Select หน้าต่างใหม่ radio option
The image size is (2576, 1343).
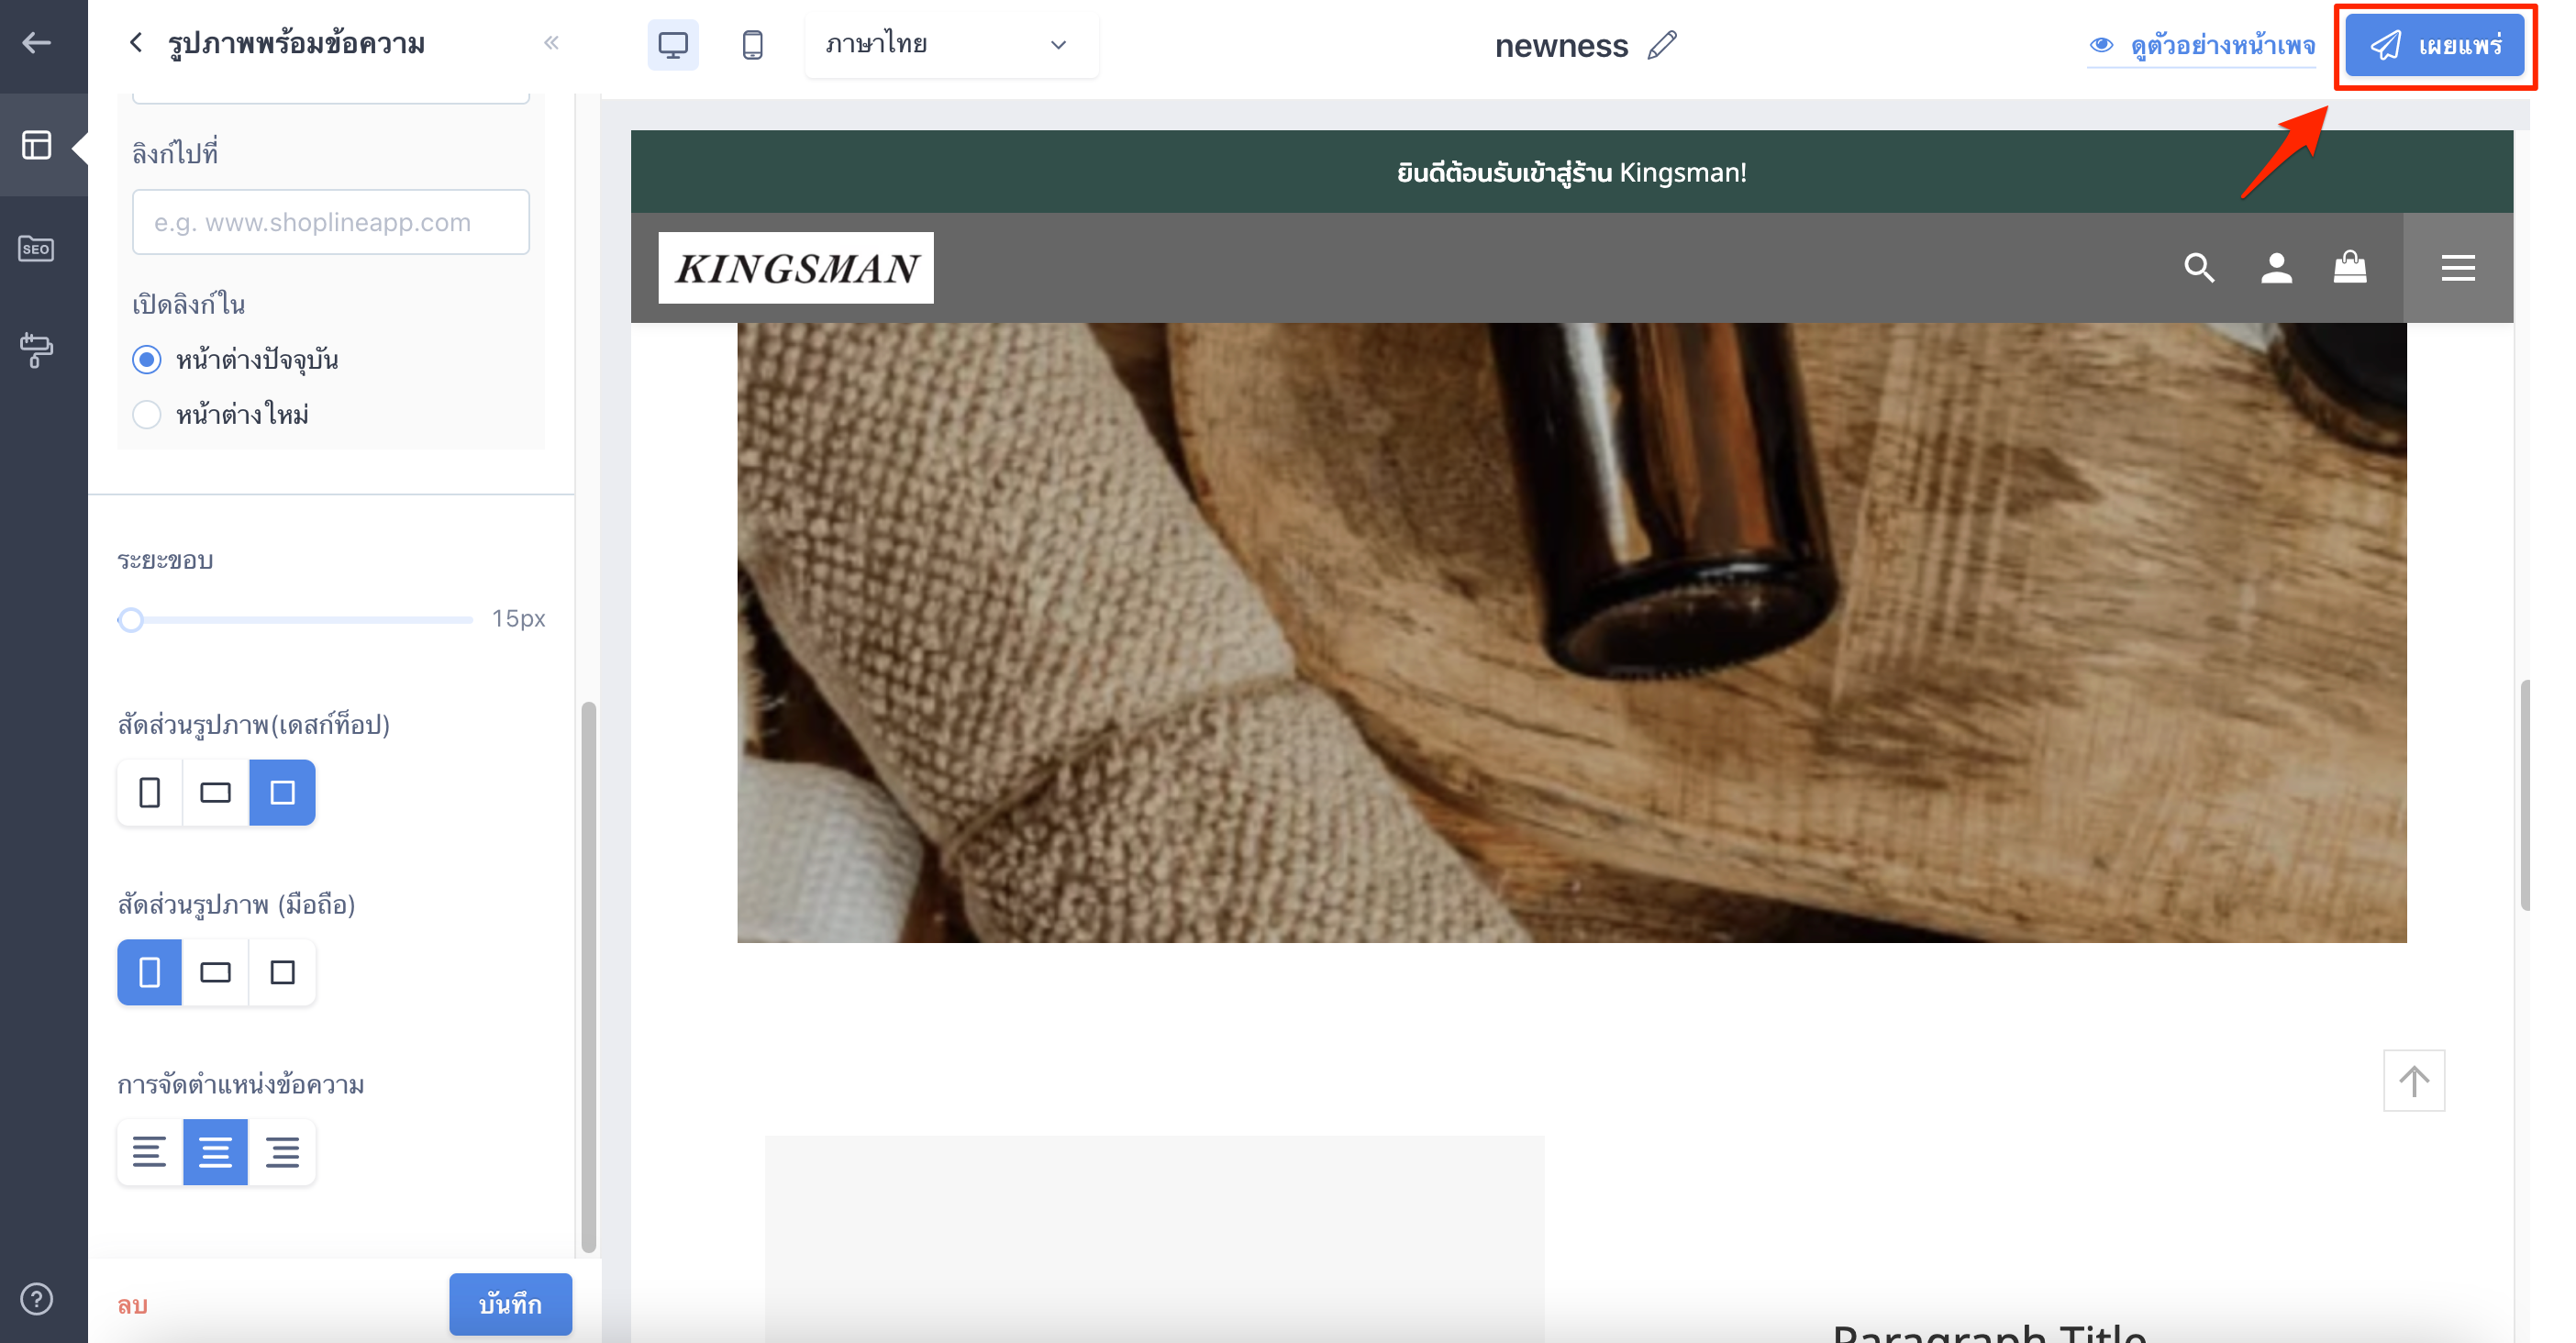click(147, 414)
